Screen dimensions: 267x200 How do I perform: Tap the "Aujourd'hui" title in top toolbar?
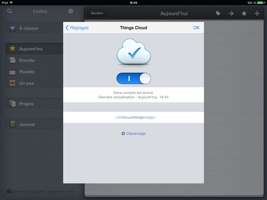pyautogui.click(x=174, y=13)
